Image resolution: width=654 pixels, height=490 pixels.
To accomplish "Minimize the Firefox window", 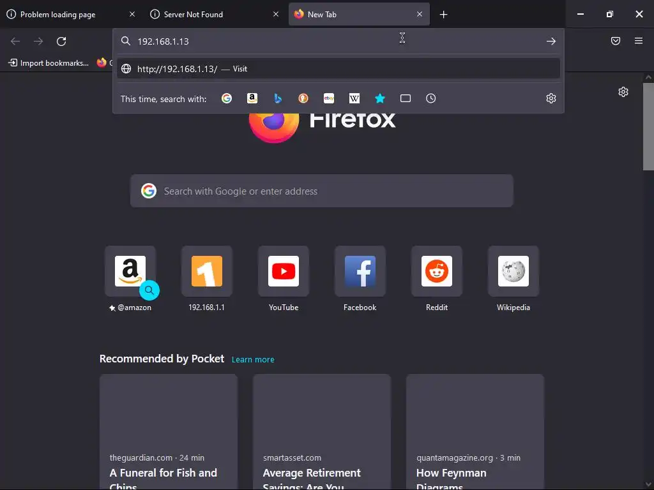I will point(580,14).
